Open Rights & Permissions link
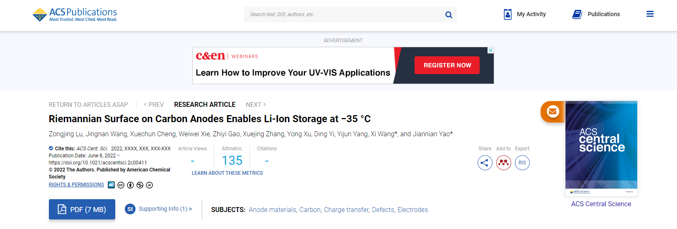The height and width of the screenshot is (229, 677). point(76,185)
